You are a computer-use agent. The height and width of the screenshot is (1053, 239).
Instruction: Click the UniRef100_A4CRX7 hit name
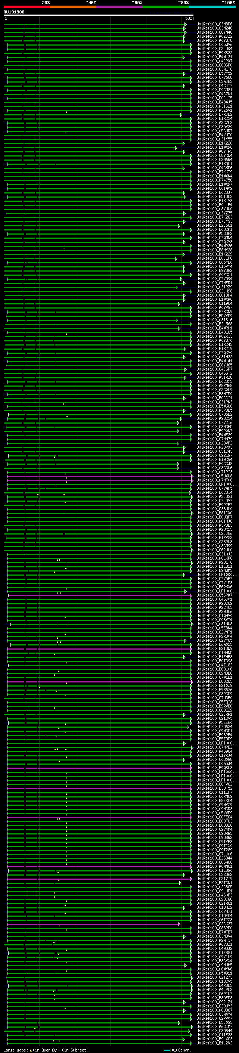214,61
